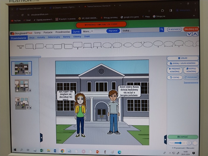
Task: Open browser side panel icon
Action: coord(171,10)
